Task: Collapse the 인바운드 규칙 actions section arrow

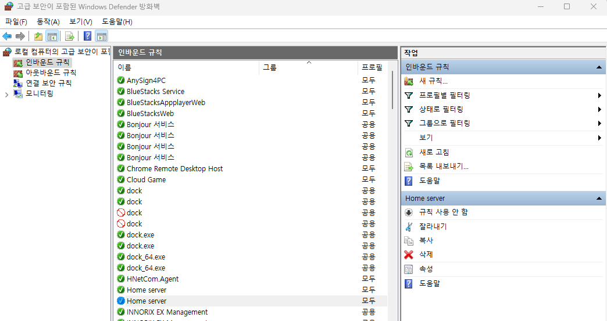Action: pos(599,67)
